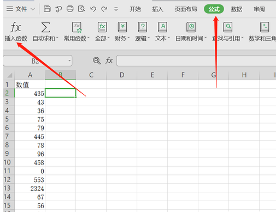The image size is (276, 212).
Task: Click cell with value 78
Action: pyautogui.click(x=30, y=145)
